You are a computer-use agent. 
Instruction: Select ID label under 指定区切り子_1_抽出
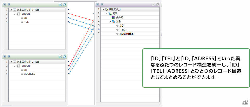[26, 18]
